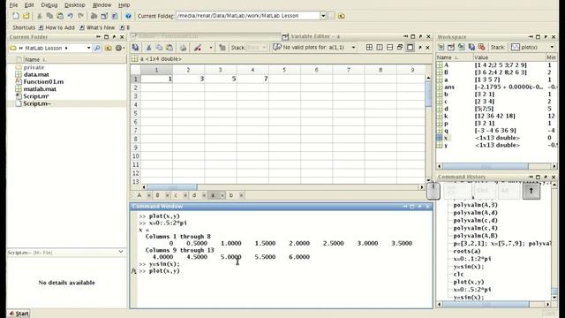Open the plot(x) button in Workspace
This screenshot has height=318, width=565.
pyautogui.click(x=524, y=47)
